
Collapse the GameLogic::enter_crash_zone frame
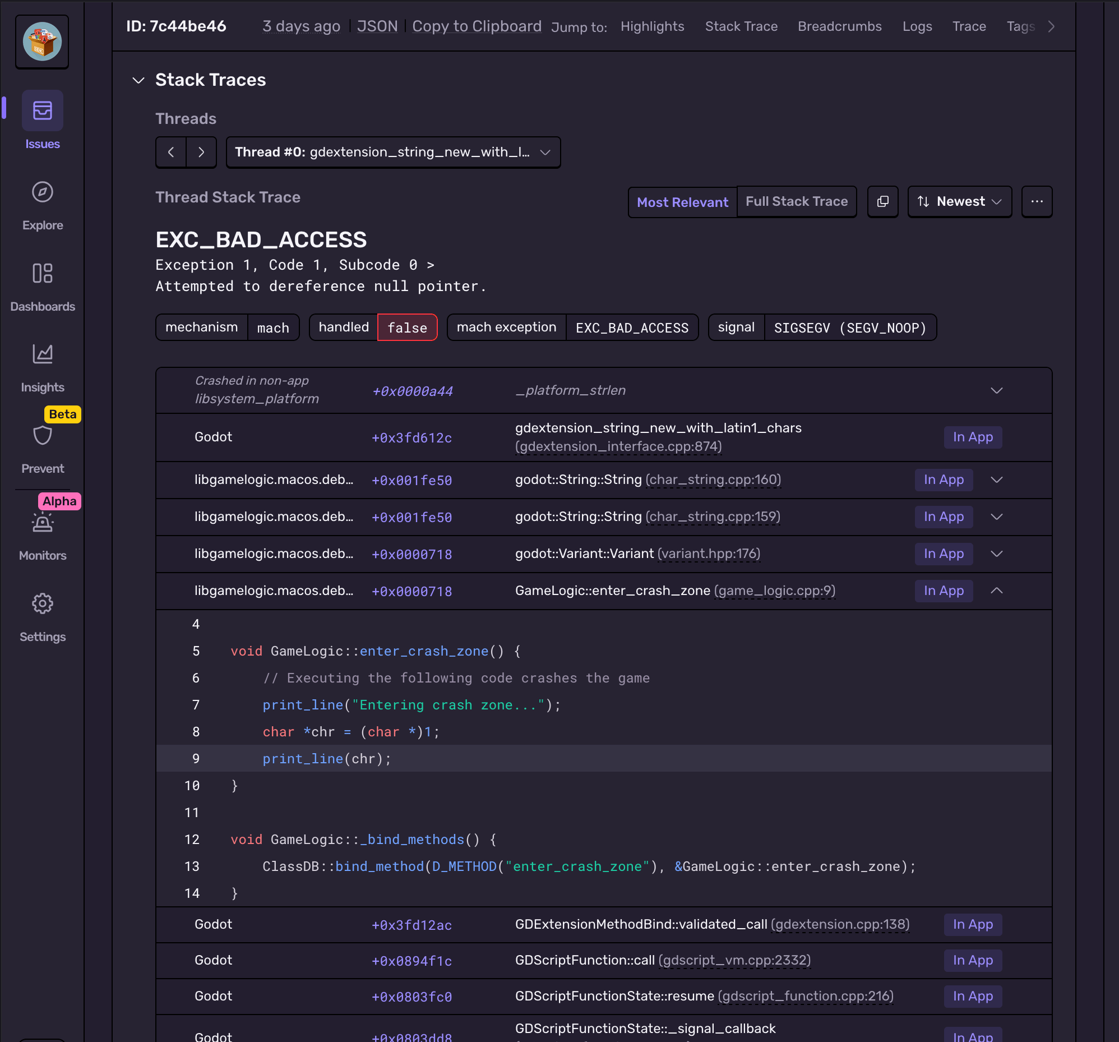tap(996, 591)
